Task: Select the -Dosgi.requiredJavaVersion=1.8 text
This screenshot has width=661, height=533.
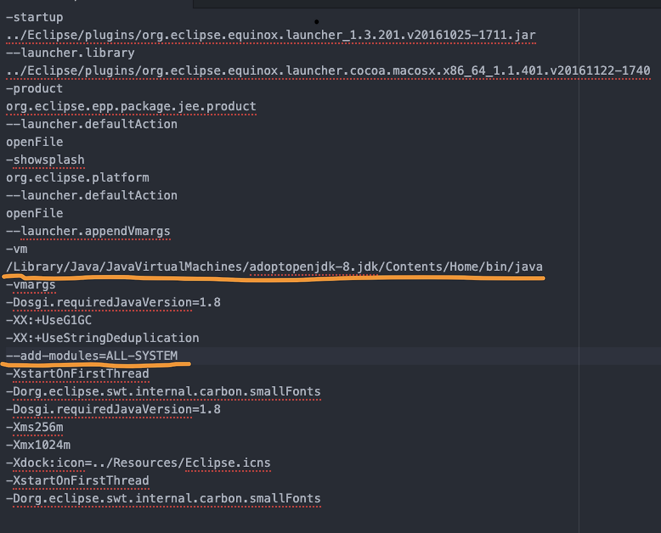Action: pos(113,302)
